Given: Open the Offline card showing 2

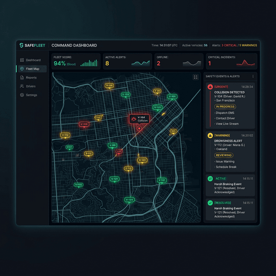Looking at the screenshot, I should [x=179, y=61].
